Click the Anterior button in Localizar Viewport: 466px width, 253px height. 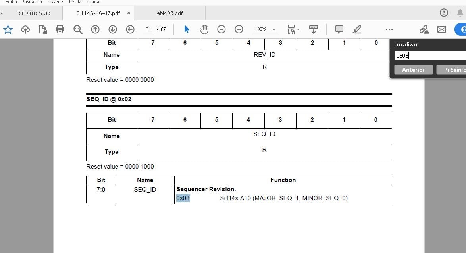tap(413, 70)
